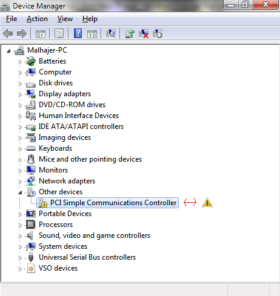Open the Help menu

(x=90, y=19)
